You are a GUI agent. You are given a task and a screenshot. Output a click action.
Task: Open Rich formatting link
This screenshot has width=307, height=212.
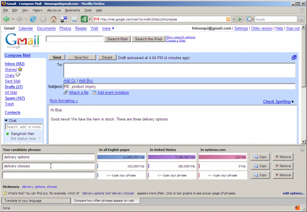click(x=64, y=101)
